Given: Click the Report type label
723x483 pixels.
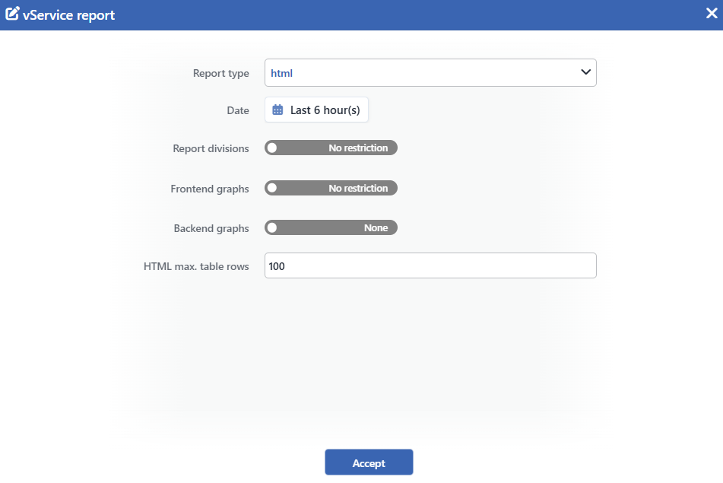Looking at the screenshot, I should [221, 73].
